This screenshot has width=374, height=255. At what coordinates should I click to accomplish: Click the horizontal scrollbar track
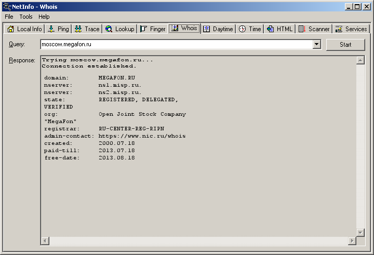(x=198, y=241)
